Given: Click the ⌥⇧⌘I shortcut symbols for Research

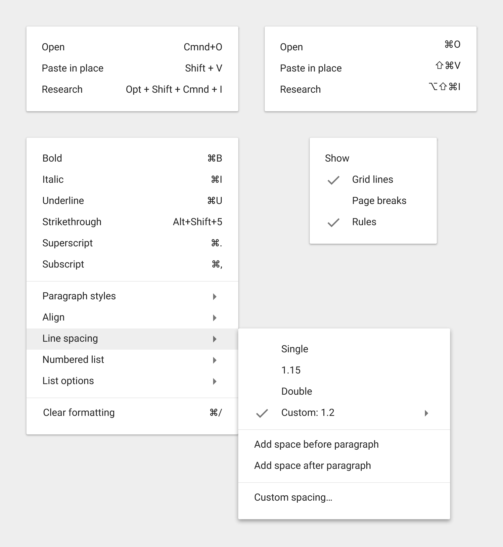Looking at the screenshot, I should [x=444, y=87].
